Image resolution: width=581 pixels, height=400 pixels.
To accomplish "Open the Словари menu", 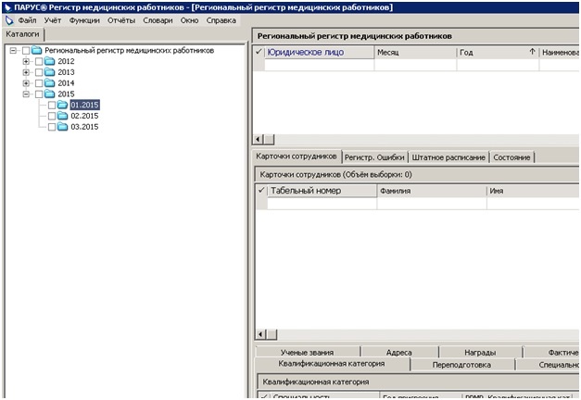I will 158,20.
